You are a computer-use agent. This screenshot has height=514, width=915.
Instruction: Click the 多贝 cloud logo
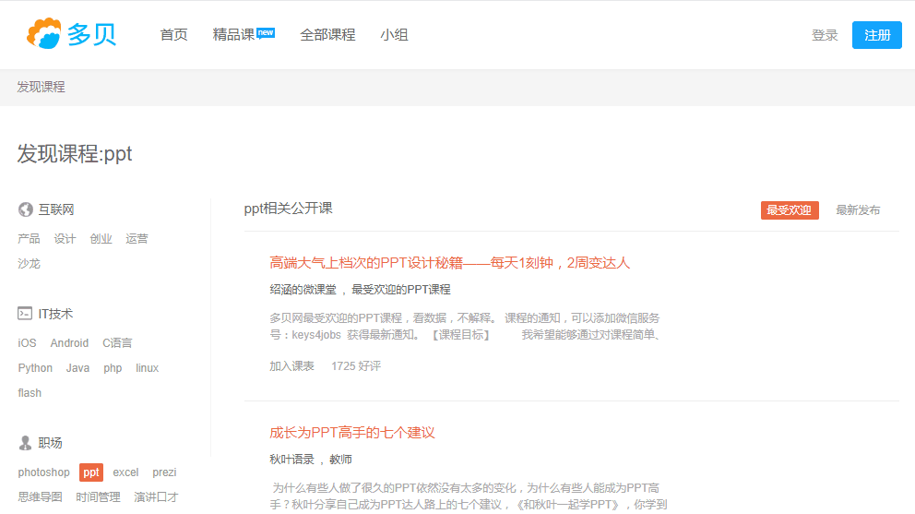click(71, 34)
